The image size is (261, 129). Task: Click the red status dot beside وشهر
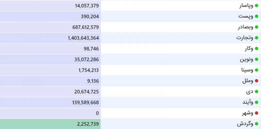click(257, 113)
